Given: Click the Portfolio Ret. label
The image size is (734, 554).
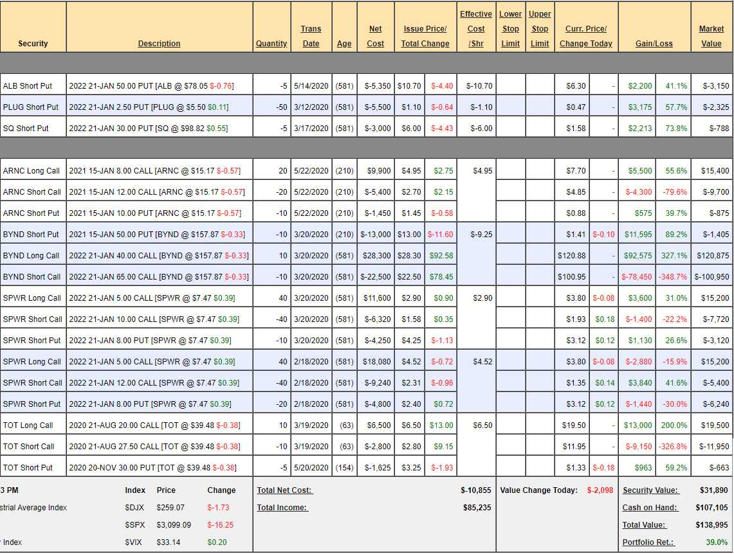Looking at the screenshot, I should (x=648, y=542).
